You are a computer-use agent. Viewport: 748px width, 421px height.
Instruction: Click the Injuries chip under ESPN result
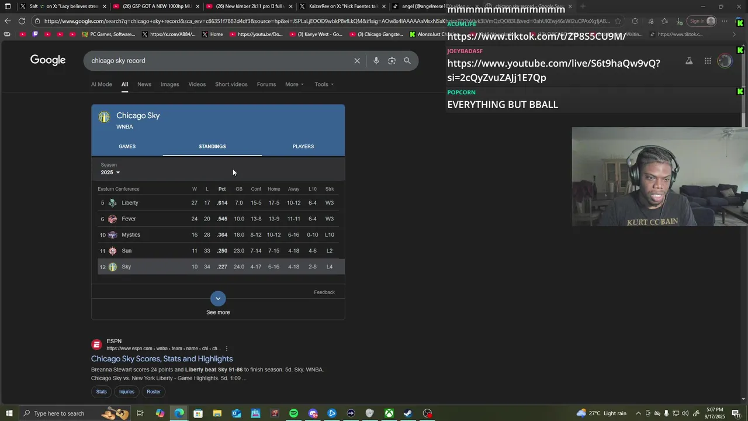click(127, 392)
